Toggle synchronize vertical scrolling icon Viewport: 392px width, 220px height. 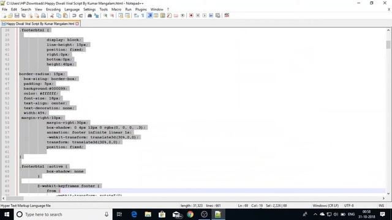pyautogui.click(x=121, y=15)
